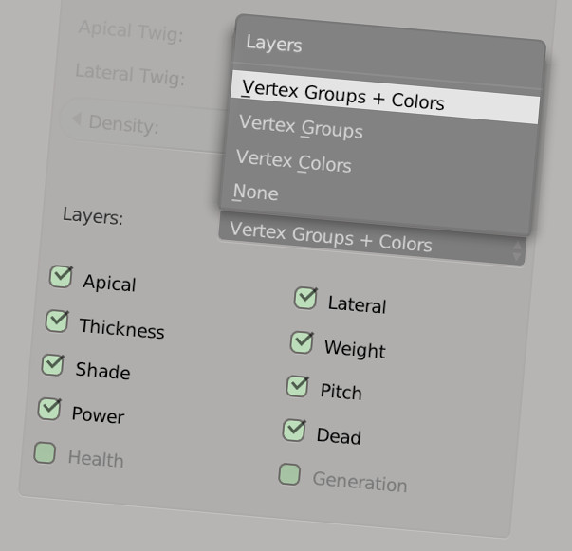This screenshot has width=572, height=551.
Task: Turn off the Lateral checkbox
Action: (x=305, y=299)
